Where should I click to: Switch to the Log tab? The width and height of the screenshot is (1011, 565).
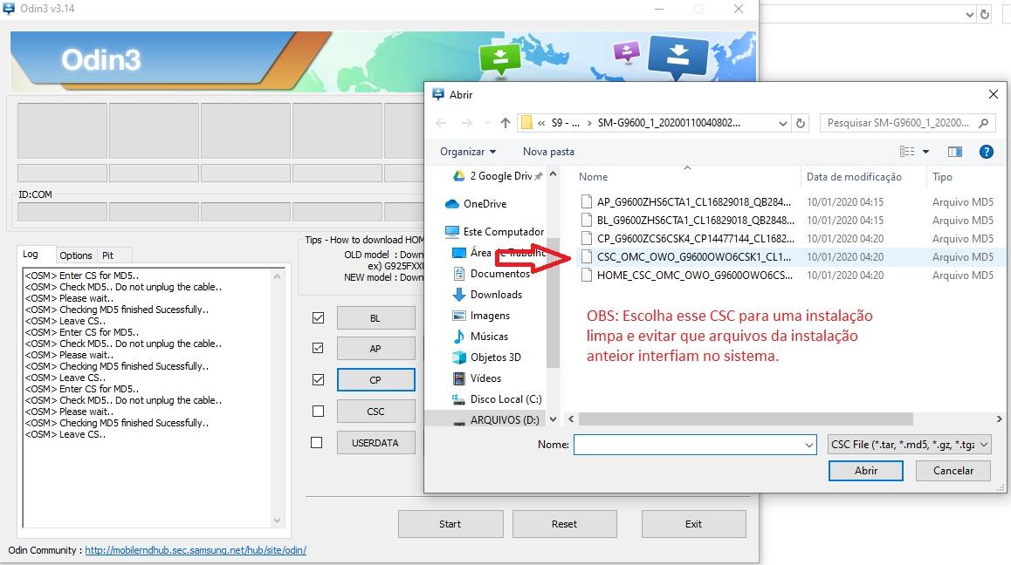pos(31,255)
